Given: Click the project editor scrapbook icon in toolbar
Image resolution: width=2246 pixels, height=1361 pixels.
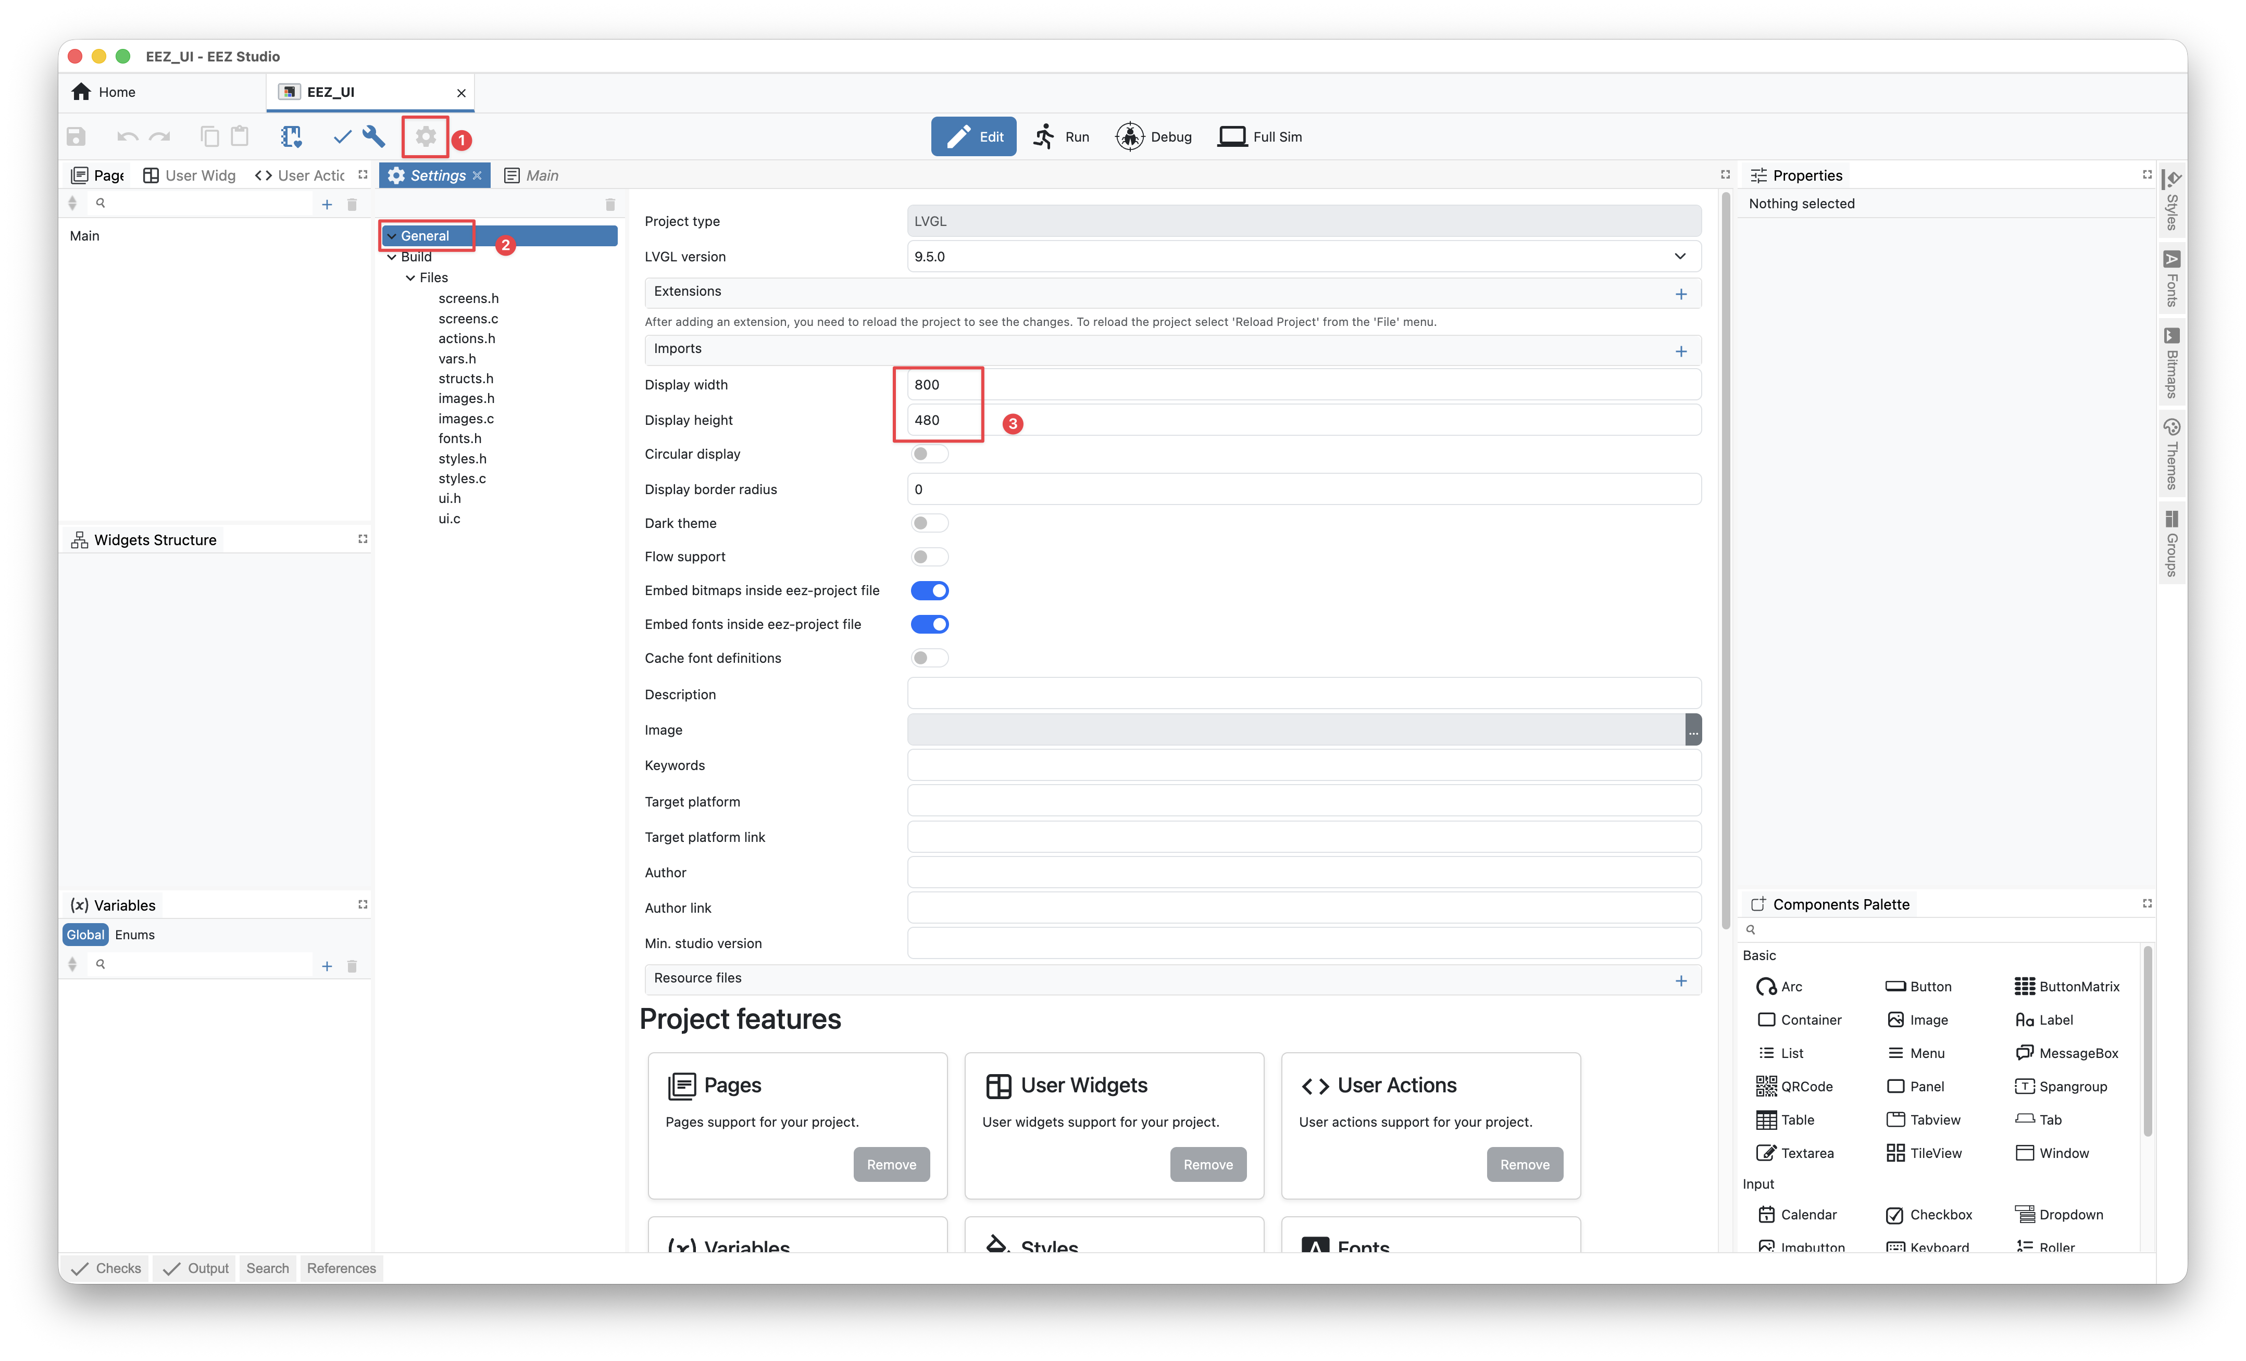Looking at the screenshot, I should tap(291, 136).
